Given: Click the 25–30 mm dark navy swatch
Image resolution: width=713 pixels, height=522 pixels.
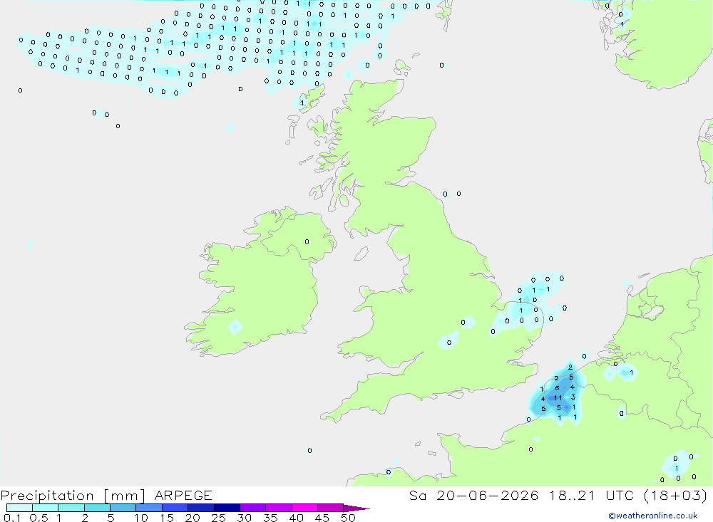Looking at the screenshot, I should pos(227,508).
